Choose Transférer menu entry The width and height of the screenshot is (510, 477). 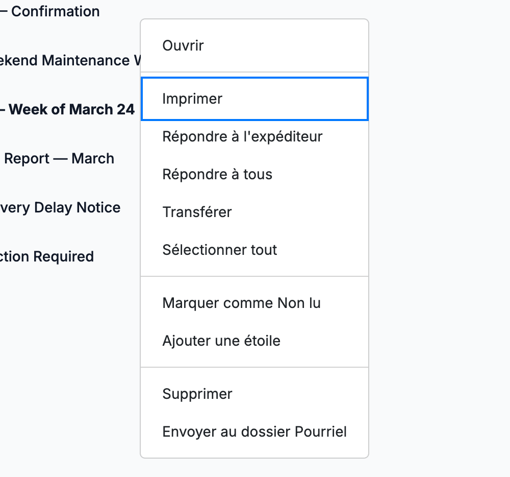[254, 212]
